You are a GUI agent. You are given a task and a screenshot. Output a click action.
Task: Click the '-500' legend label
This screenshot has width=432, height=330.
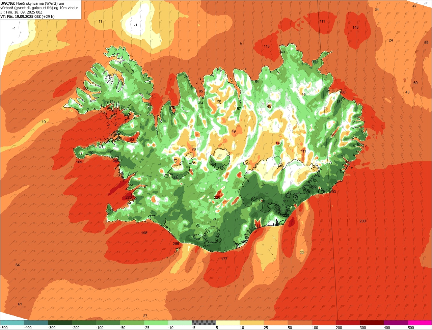(4, 328)
